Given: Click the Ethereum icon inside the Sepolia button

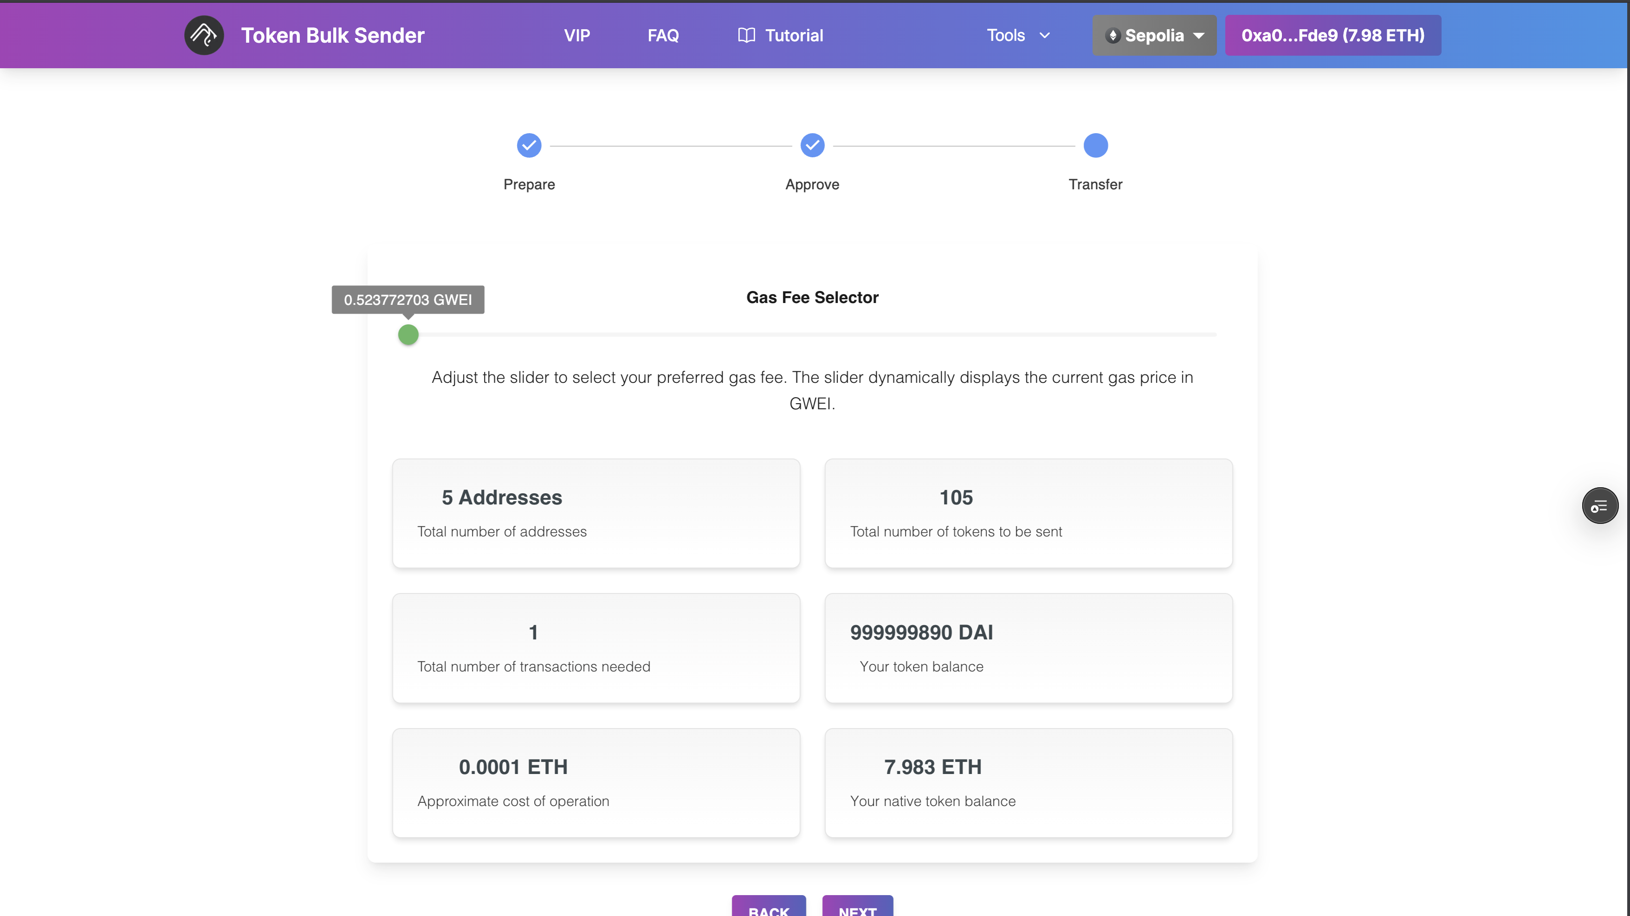Looking at the screenshot, I should [1114, 35].
